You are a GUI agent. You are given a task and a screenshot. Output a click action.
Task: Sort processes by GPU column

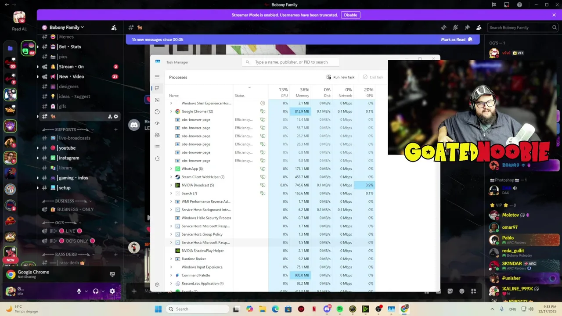(364, 92)
